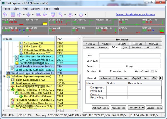Click the power shutdown toolbar icon
Image resolution: width=167 pixels, height=119 pixels.
pos(81,14)
